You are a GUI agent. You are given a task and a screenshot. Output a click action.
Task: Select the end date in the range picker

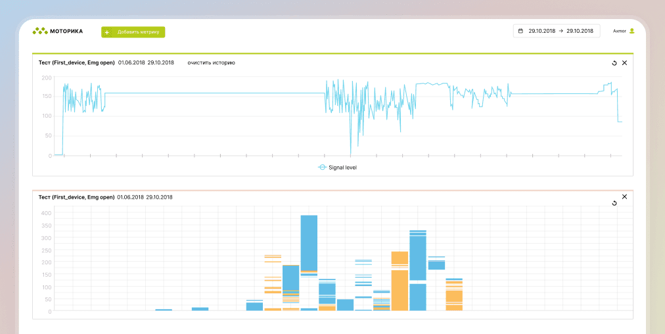click(580, 31)
